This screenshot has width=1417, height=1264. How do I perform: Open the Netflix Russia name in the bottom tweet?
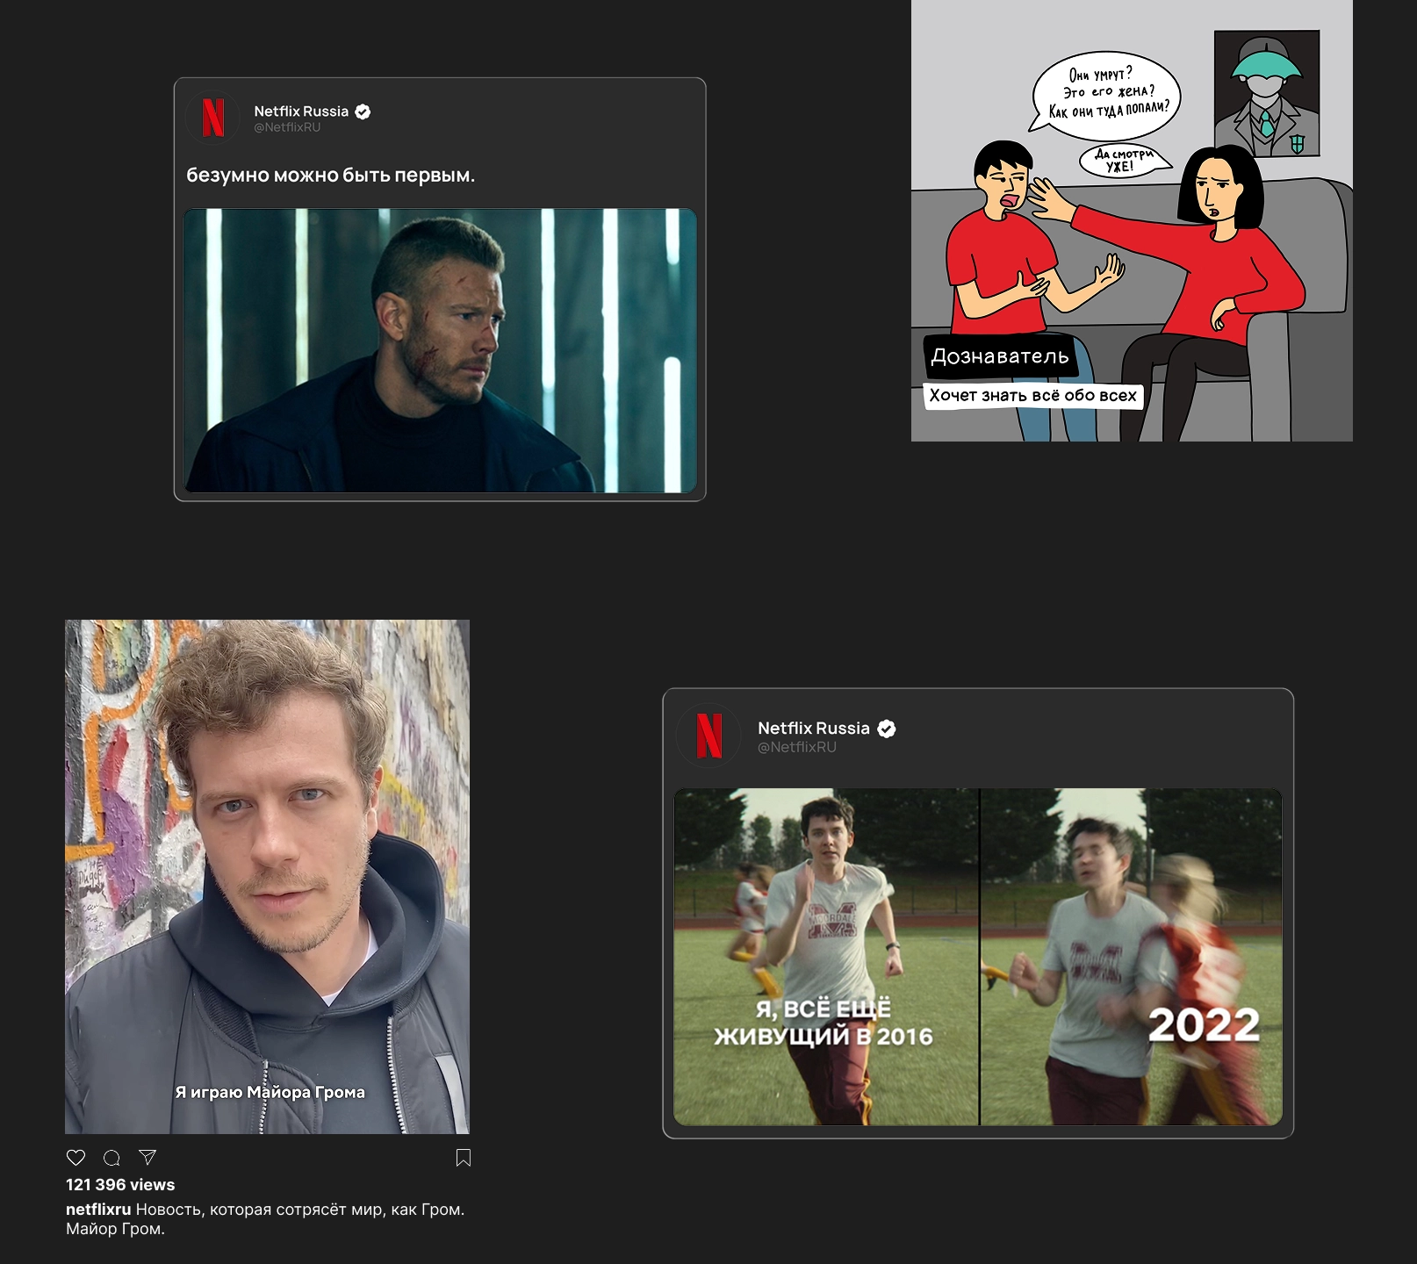pos(813,729)
